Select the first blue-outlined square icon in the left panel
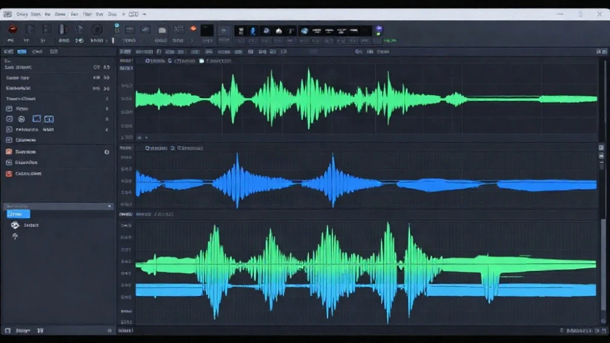This screenshot has width=610, height=343. tap(37, 119)
